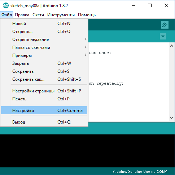Open the Файл menu in menu bar
The height and width of the screenshot is (175, 175).
pyautogui.click(x=6, y=15)
